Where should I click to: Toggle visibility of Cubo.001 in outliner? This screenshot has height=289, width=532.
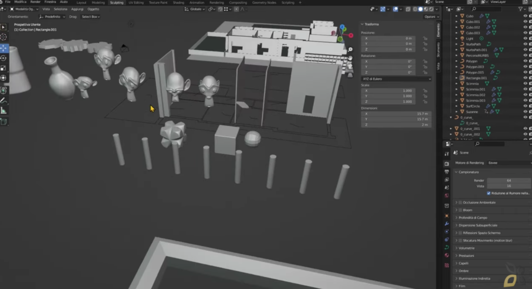point(525,22)
